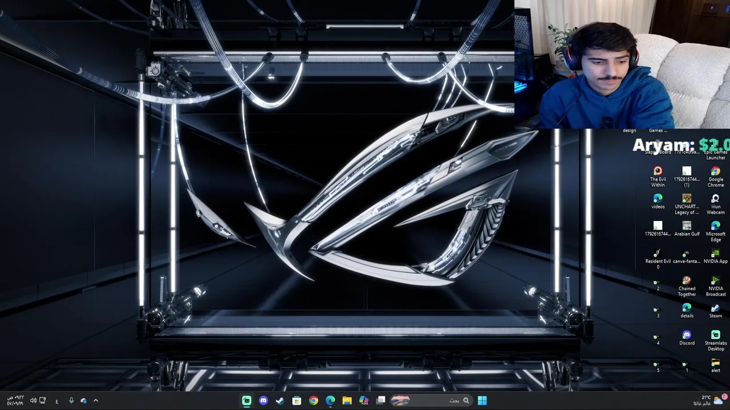Select the Resident Evil 0 desktop icon
The height and width of the screenshot is (410, 730).
tap(658, 259)
